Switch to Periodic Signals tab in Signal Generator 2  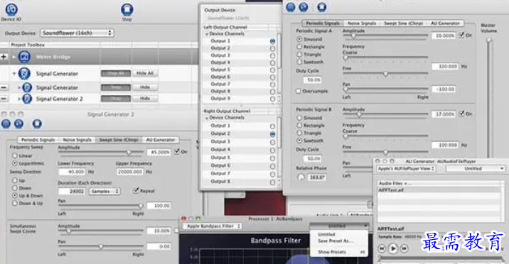point(38,140)
